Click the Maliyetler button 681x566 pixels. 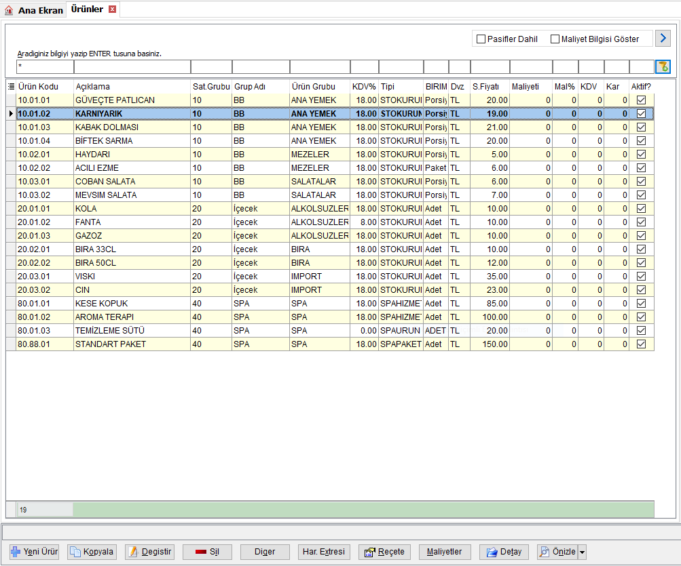point(444,552)
